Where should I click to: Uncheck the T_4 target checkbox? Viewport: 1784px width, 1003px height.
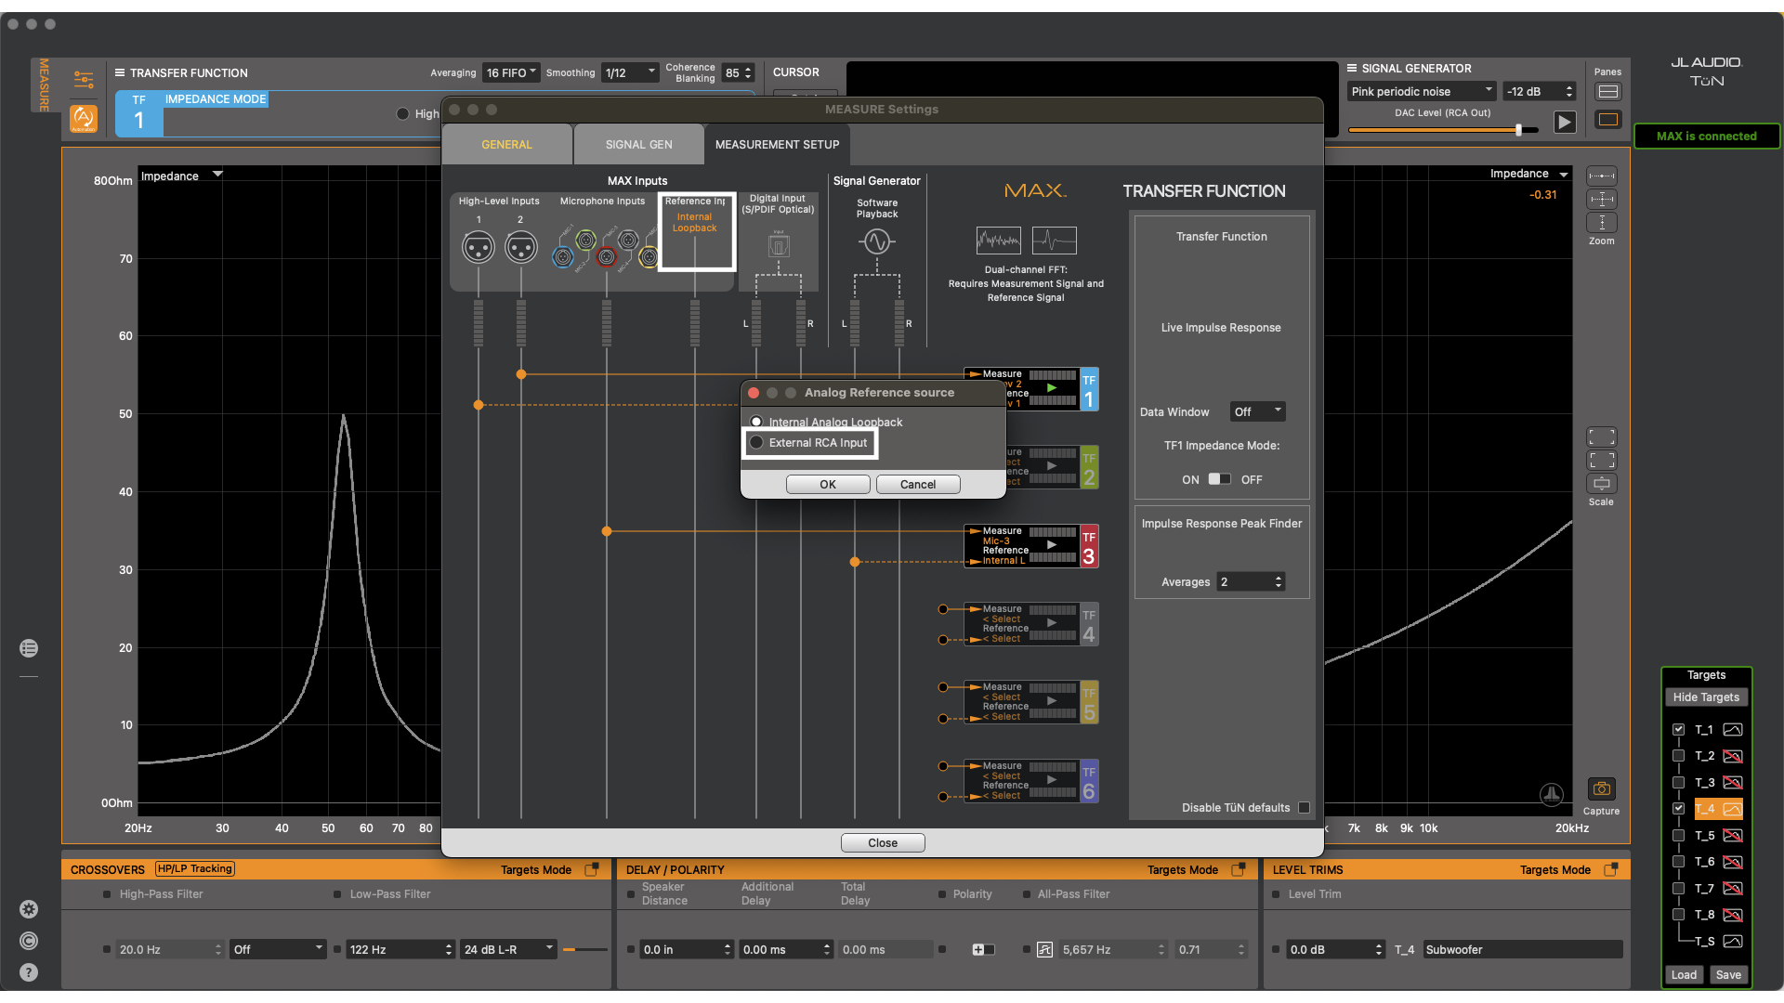[x=1678, y=809]
